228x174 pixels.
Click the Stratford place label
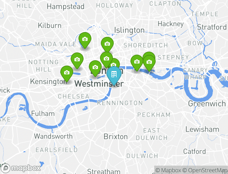(212, 27)
